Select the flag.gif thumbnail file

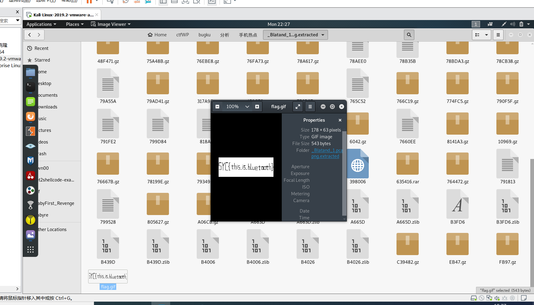click(x=108, y=277)
